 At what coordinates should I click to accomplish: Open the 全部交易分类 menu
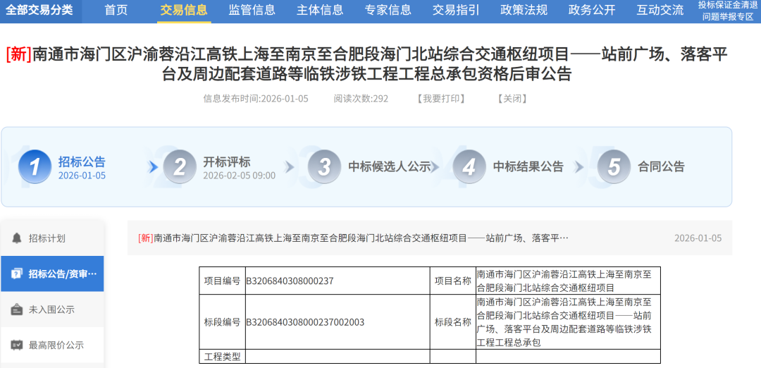point(41,10)
